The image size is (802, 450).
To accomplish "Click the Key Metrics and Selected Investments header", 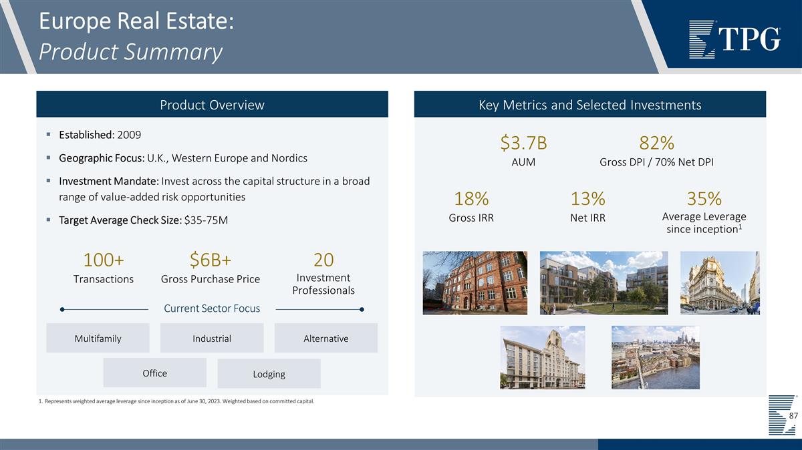I will (x=589, y=105).
